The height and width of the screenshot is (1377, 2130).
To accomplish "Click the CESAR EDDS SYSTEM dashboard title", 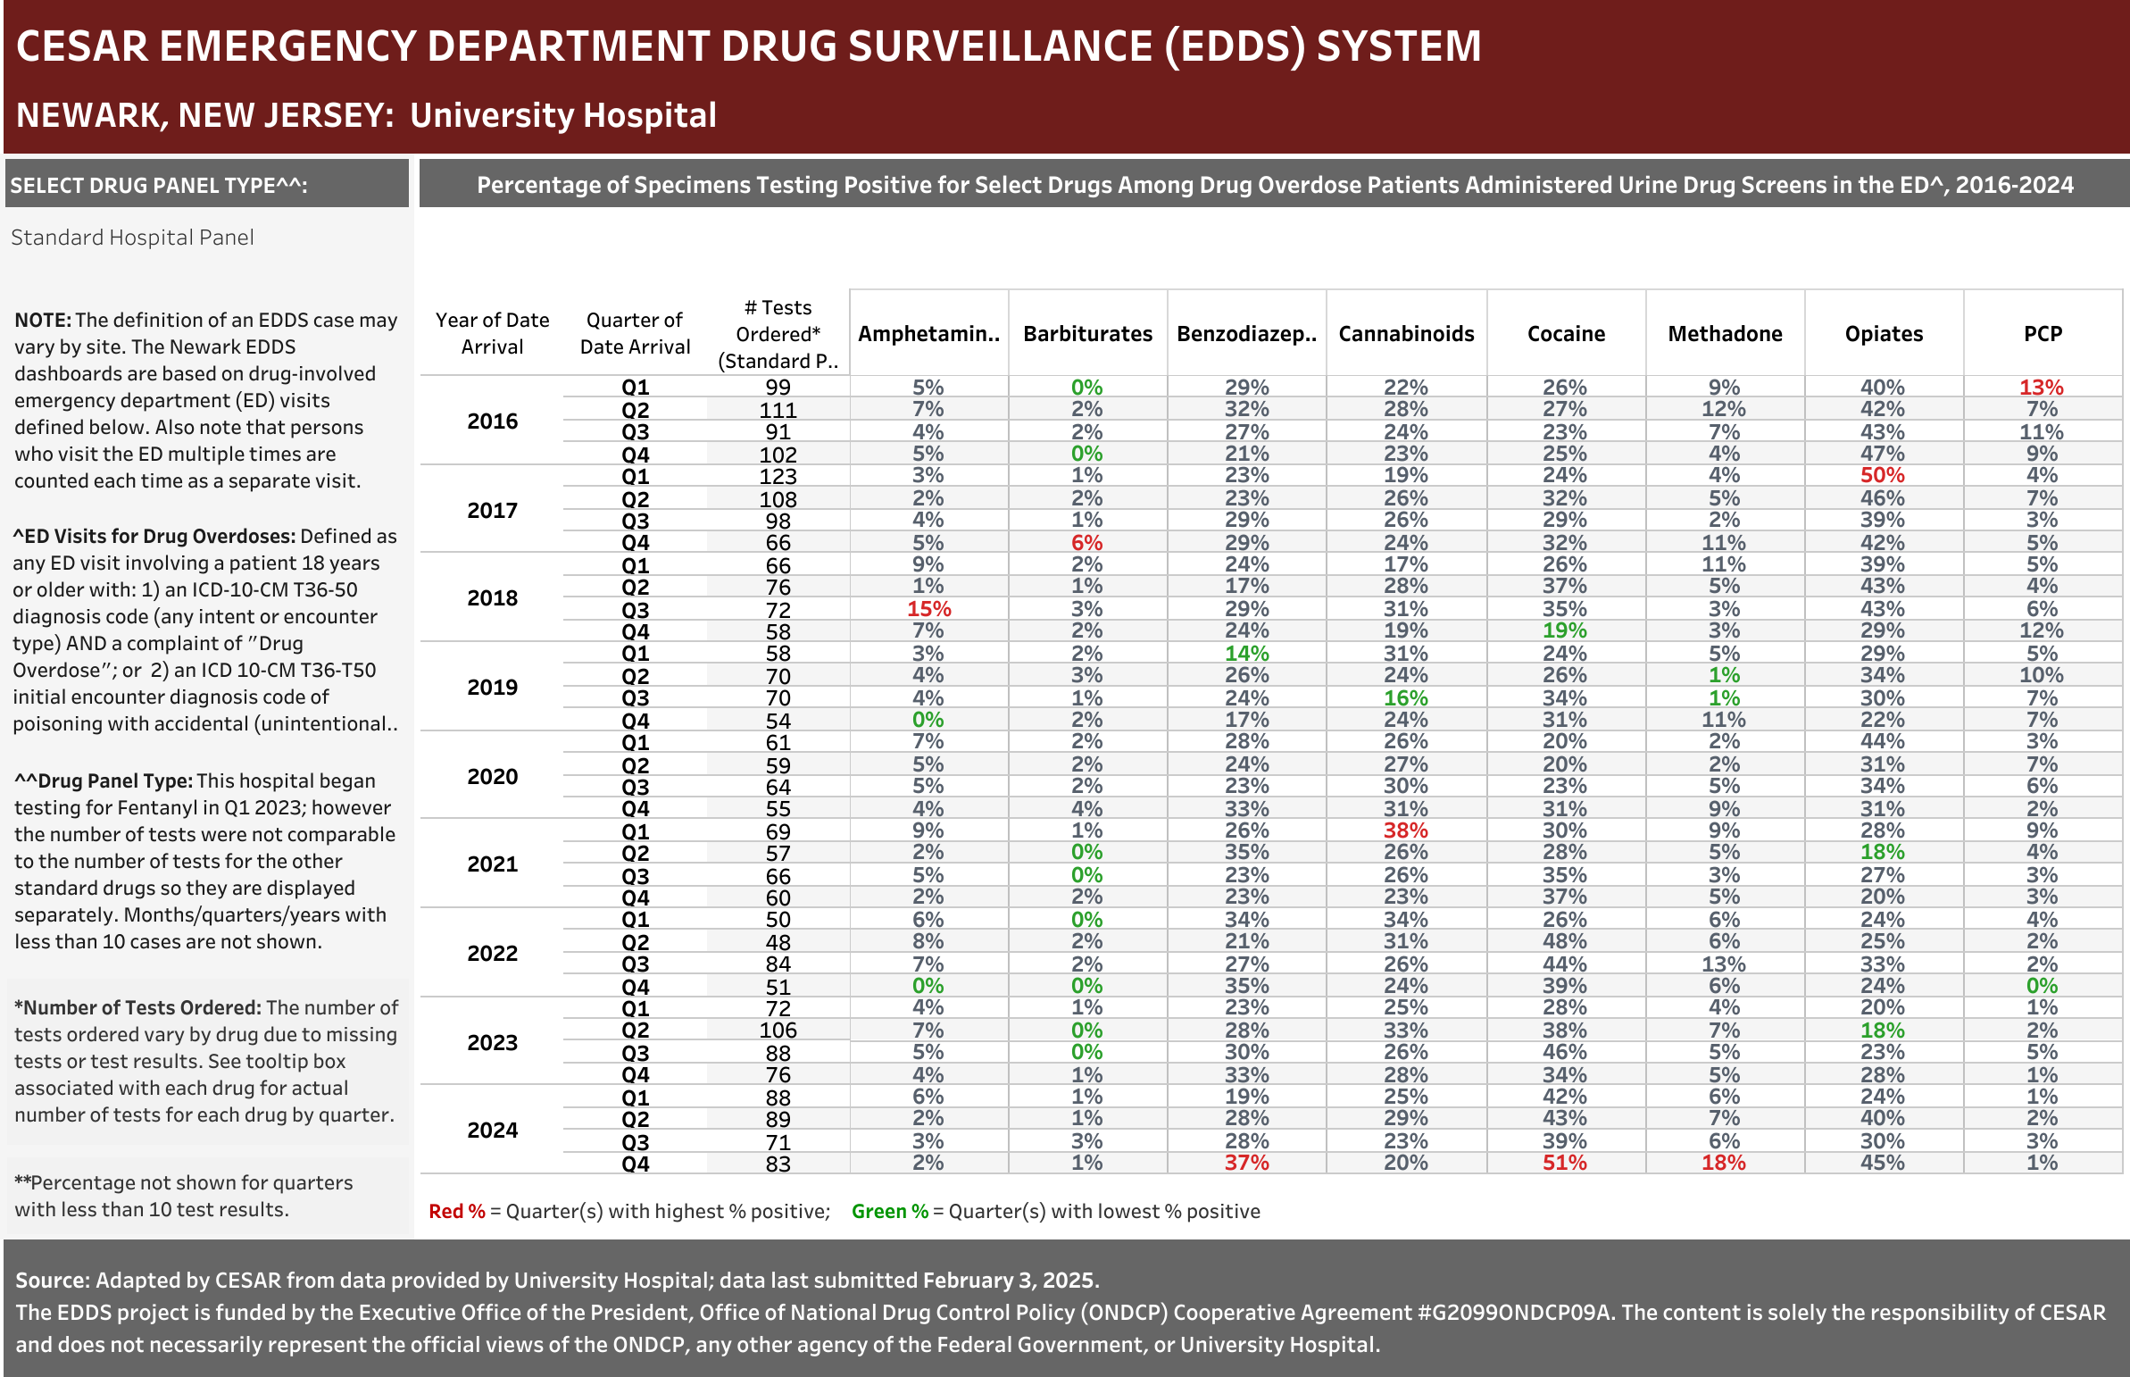I will pyautogui.click(x=749, y=46).
